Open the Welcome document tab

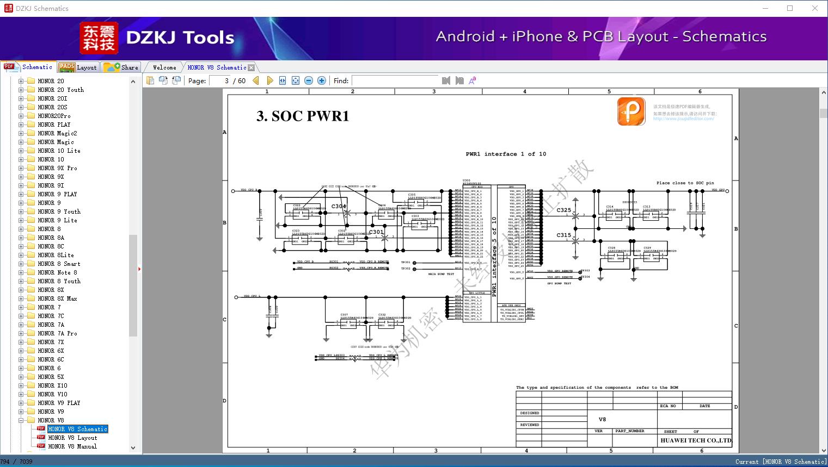[164, 67]
